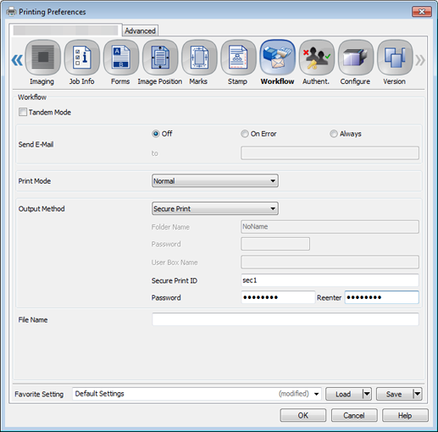The width and height of the screenshot is (438, 432).
Task: Enable the Tandem Mode checkbox
Action: click(23, 112)
